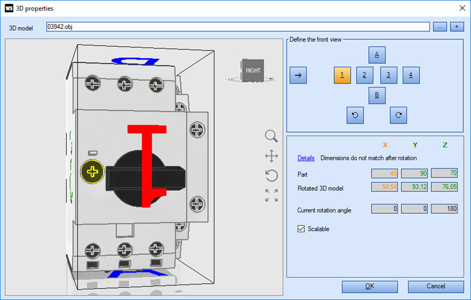Choose front view number 1
The width and height of the screenshot is (471, 300).
point(342,75)
